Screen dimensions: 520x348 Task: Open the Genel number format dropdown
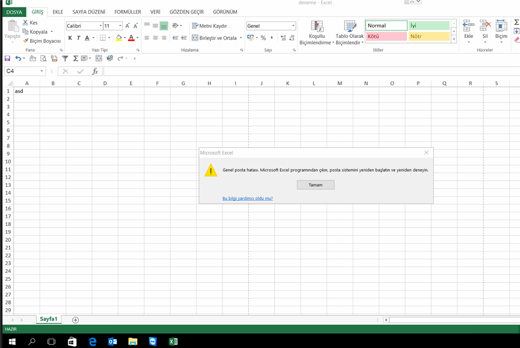coord(293,26)
